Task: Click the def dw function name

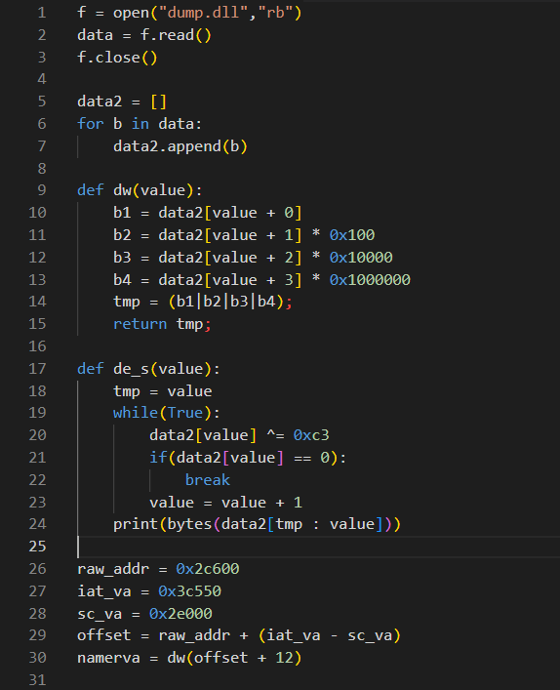Action: (122, 190)
